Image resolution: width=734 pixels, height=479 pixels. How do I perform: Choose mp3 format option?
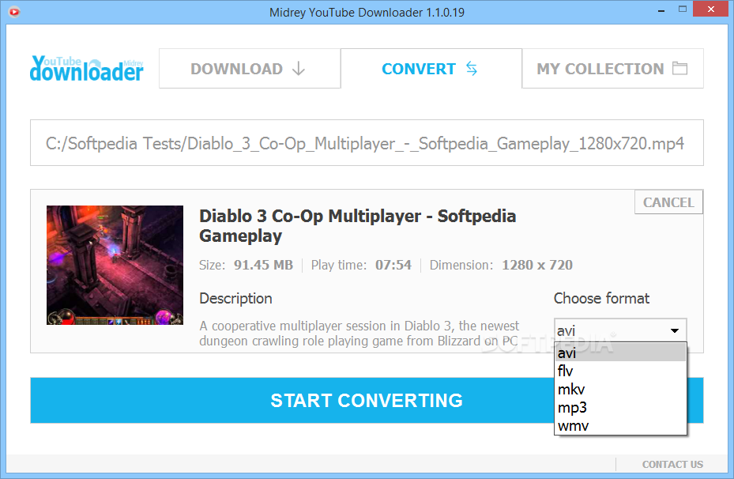pyautogui.click(x=620, y=407)
